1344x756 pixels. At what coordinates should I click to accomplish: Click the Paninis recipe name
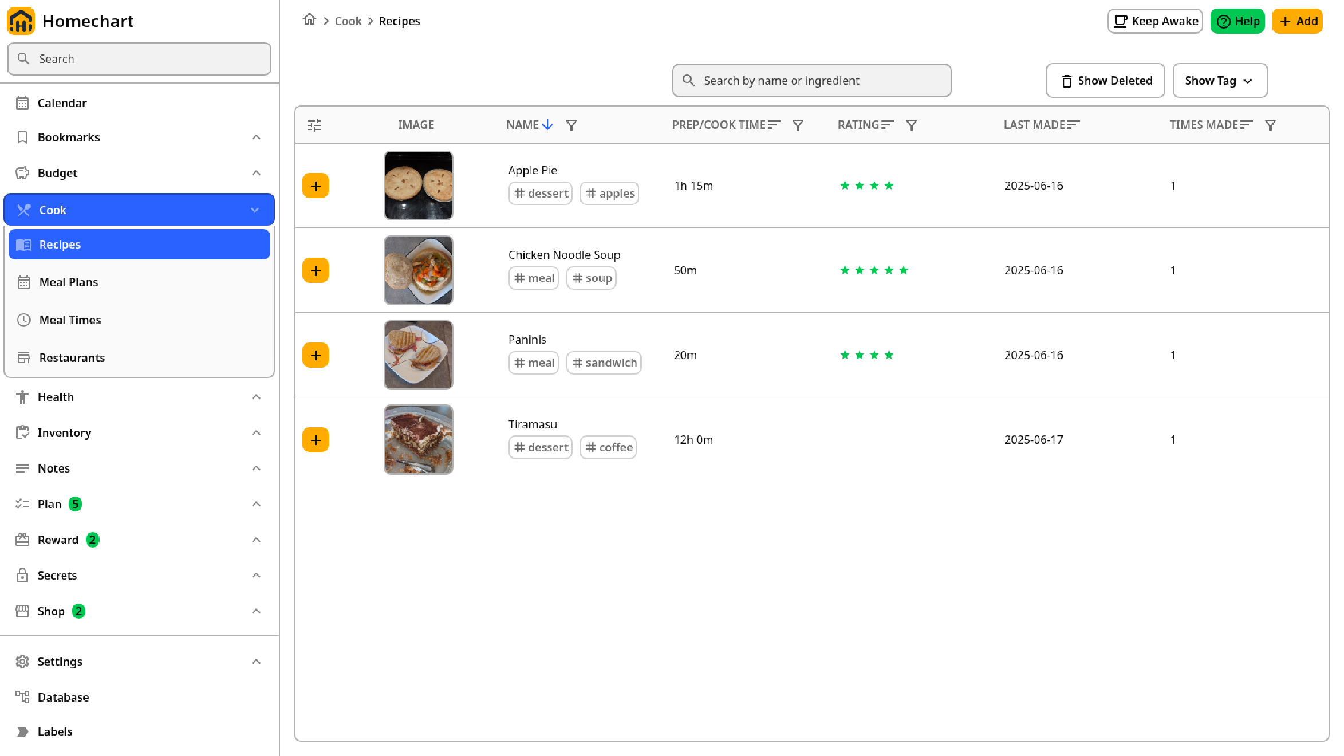527,340
